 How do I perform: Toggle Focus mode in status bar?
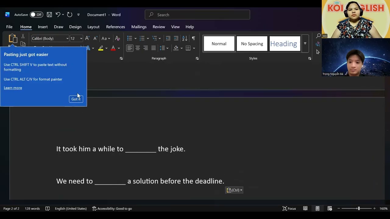tap(289, 208)
